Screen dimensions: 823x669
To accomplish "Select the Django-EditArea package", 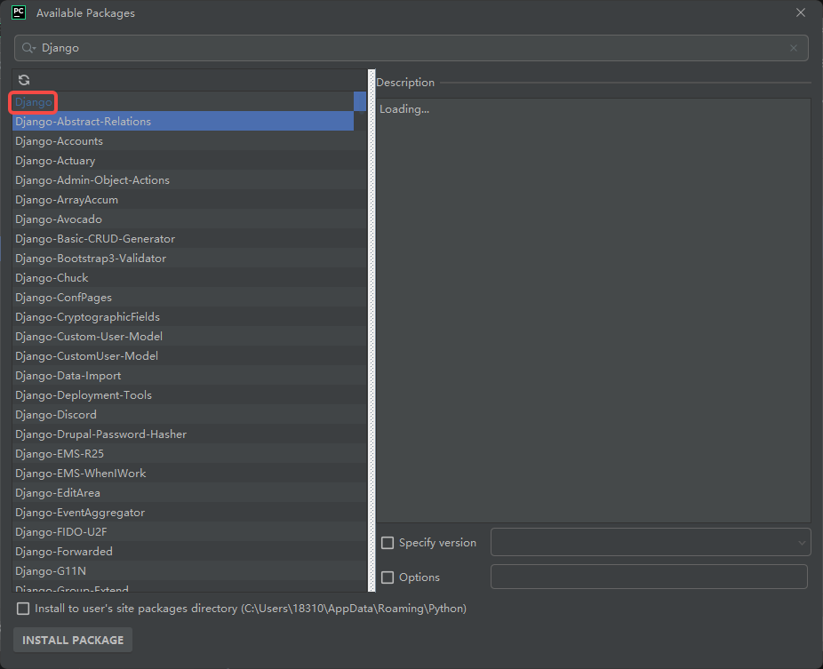I will coord(189,493).
